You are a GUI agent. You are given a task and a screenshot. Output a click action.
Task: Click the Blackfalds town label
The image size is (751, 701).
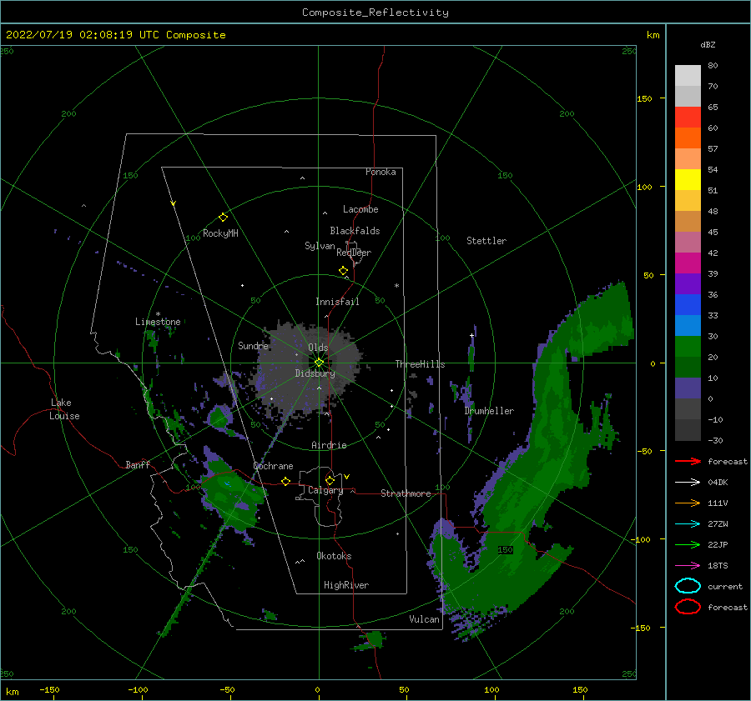point(355,231)
